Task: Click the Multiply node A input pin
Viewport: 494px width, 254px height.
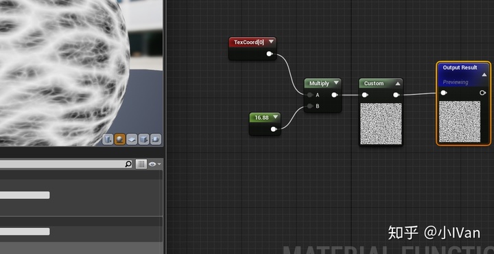Action: (x=310, y=95)
